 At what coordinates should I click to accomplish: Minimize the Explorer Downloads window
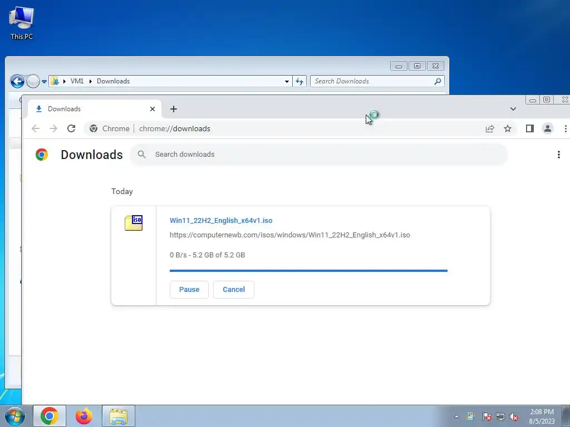[399, 66]
